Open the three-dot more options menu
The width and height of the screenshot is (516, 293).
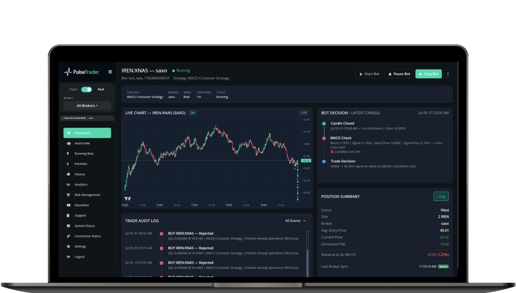[448, 74]
